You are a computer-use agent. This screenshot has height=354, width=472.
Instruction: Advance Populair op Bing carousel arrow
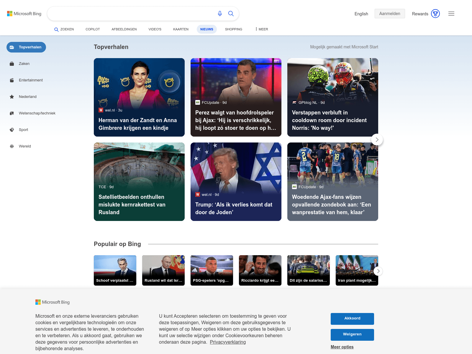(x=378, y=271)
